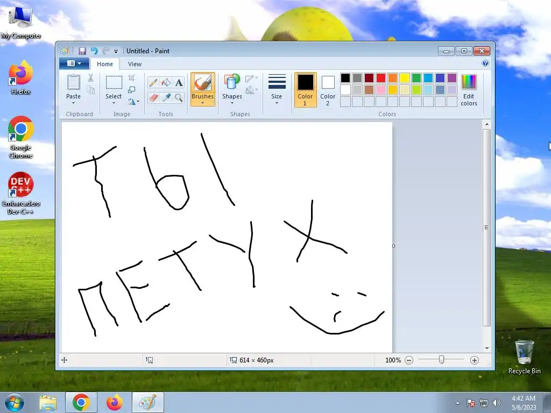Click My Computer desktop icon
The width and height of the screenshot is (551, 413).
21,22
